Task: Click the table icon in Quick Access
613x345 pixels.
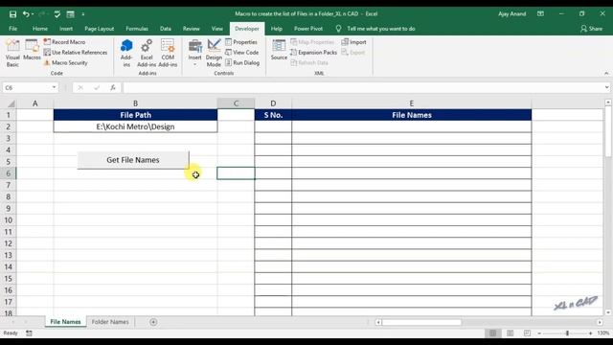Action: pyautogui.click(x=70, y=14)
